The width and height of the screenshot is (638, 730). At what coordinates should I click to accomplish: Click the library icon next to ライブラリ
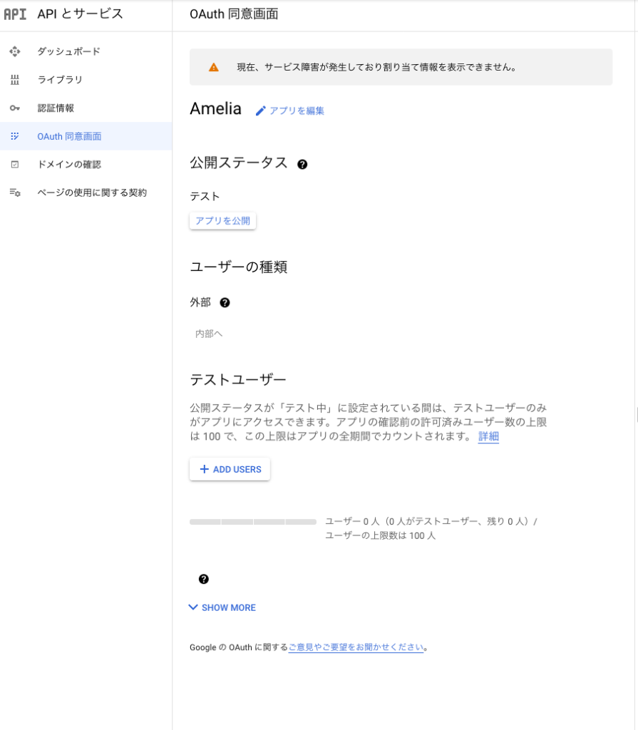coord(15,80)
